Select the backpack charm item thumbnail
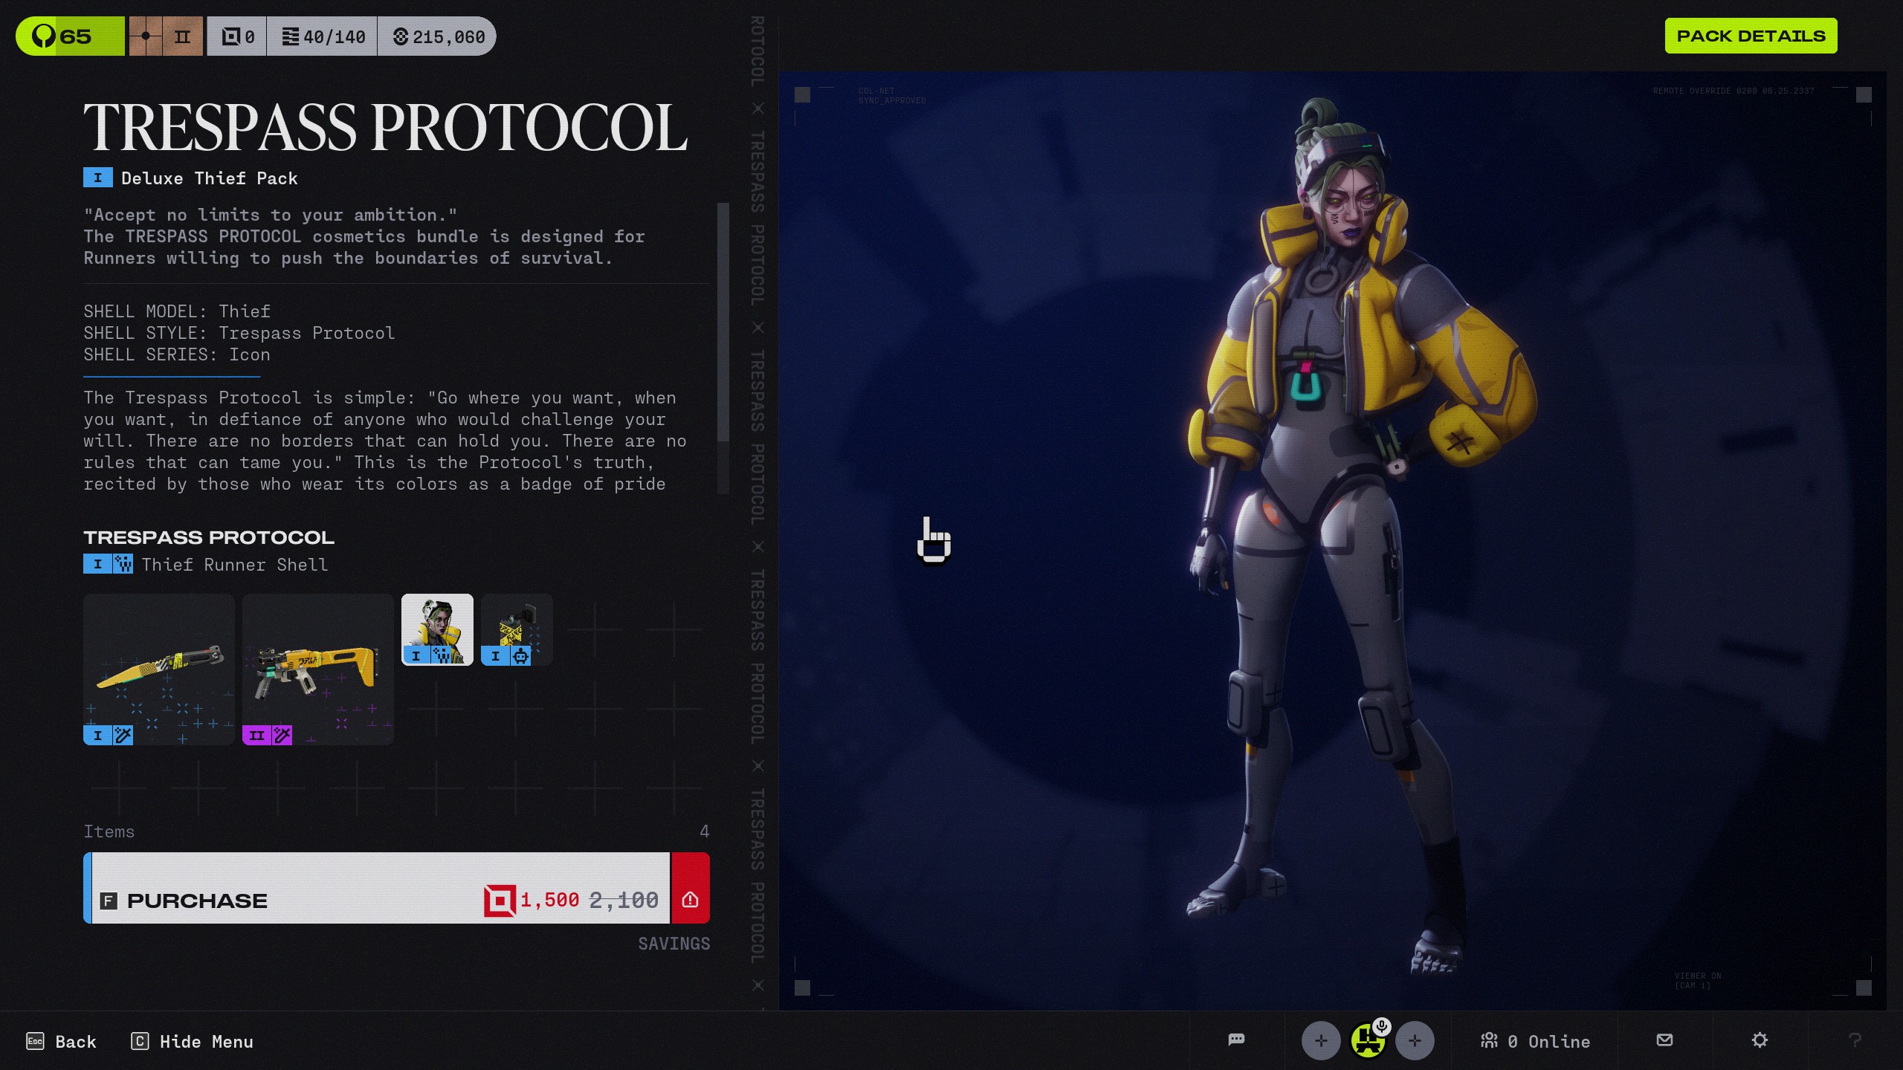Image resolution: width=1903 pixels, height=1070 pixels. [517, 629]
